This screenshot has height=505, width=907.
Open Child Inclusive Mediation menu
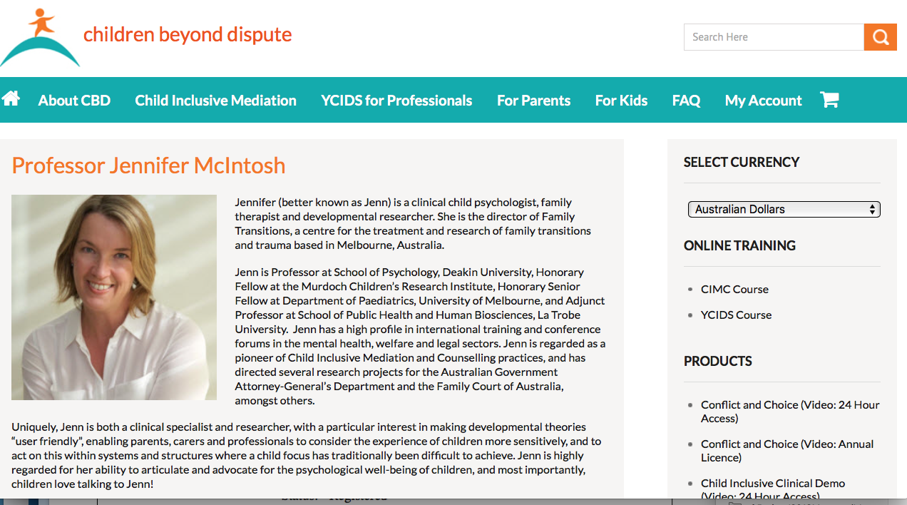click(215, 101)
